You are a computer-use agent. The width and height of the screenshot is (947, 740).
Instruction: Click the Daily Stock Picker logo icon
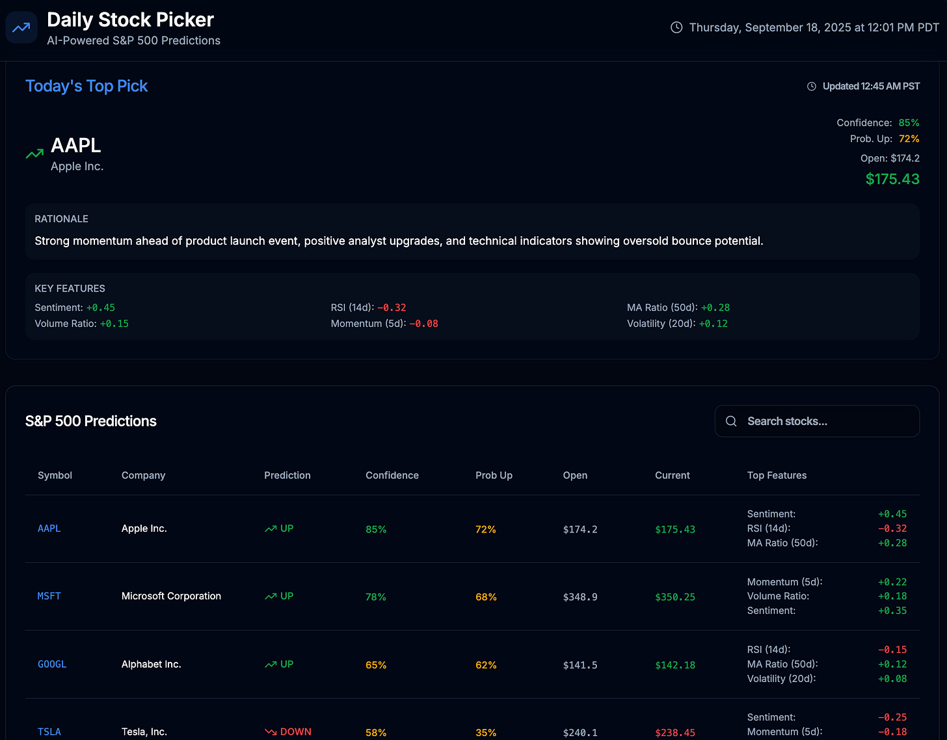[21, 28]
